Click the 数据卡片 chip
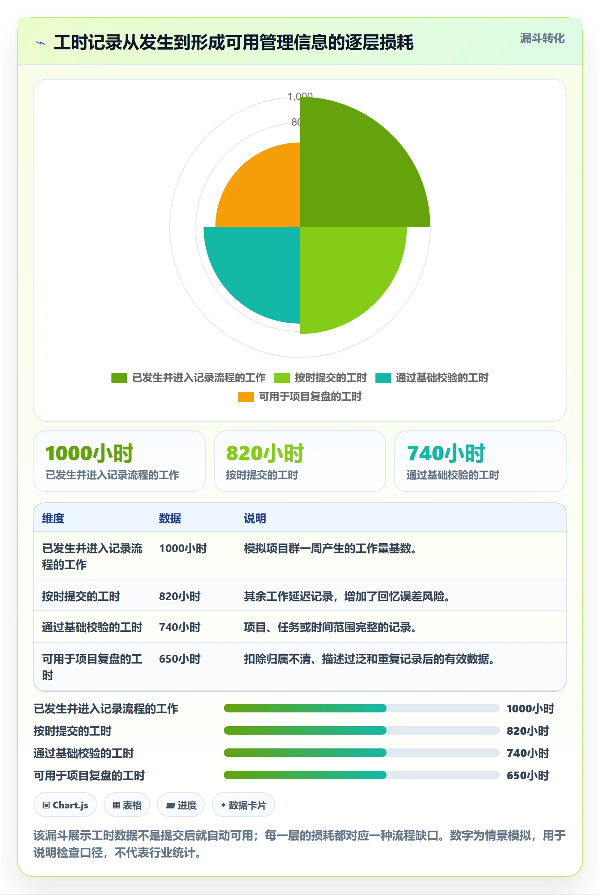The height and width of the screenshot is (895, 600). click(x=243, y=805)
